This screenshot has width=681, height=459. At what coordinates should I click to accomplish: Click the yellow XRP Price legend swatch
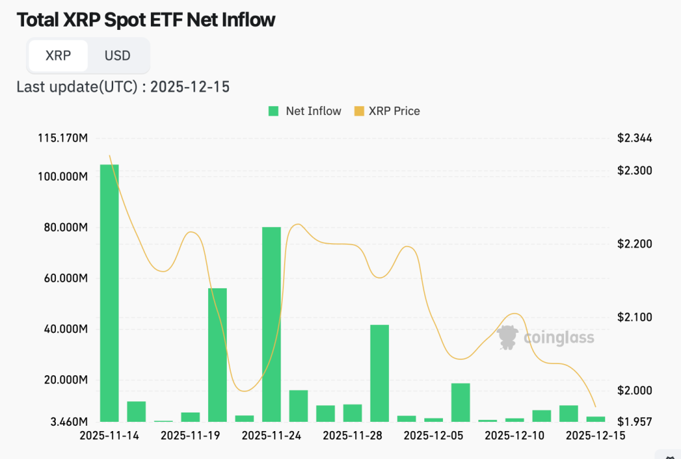pos(360,111)
